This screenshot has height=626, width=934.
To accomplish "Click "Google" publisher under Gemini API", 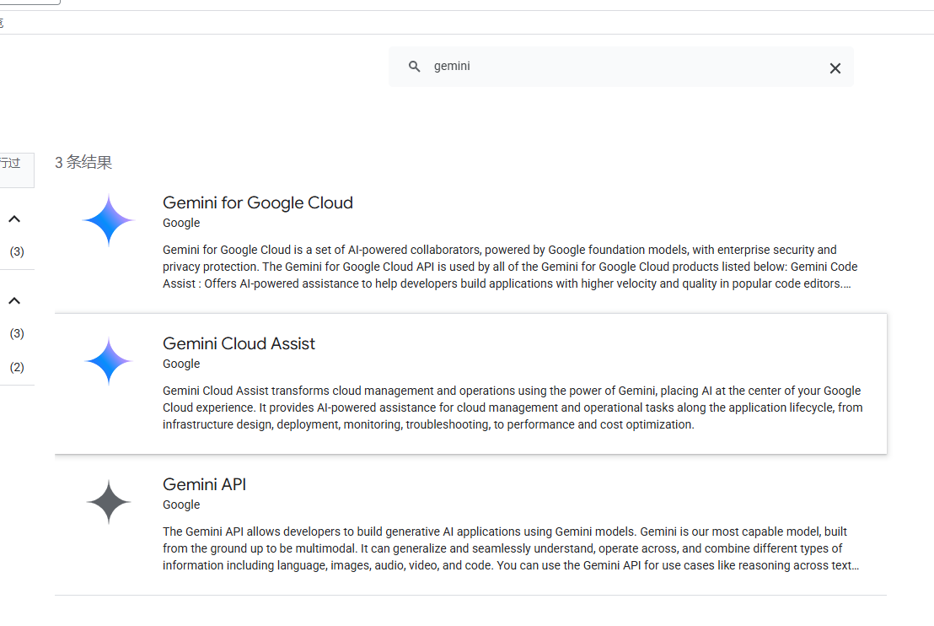I will click(x=181, y=505).
